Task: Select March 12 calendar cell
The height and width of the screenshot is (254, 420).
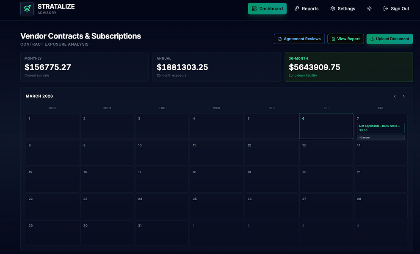Action: coord(271,153)
